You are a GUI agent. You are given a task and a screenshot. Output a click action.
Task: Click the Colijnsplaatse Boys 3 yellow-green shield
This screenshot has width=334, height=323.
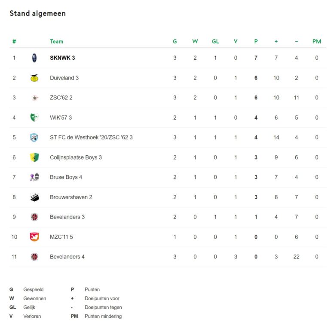[34, 157]
